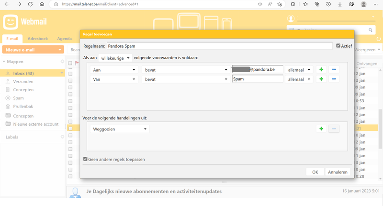The height and width of the screenshot is (215, 383).
Task: Click the browser refresh icon
Action: 30,4
